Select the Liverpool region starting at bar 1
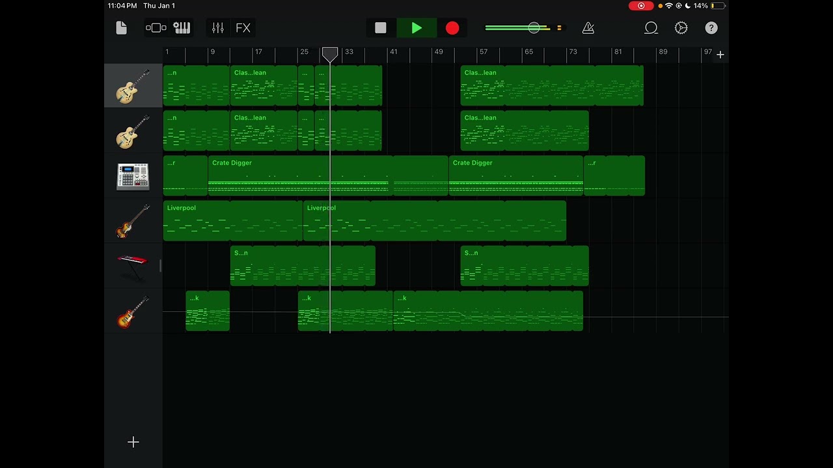This screenshot has height=468, width=833. coord(233,220)
